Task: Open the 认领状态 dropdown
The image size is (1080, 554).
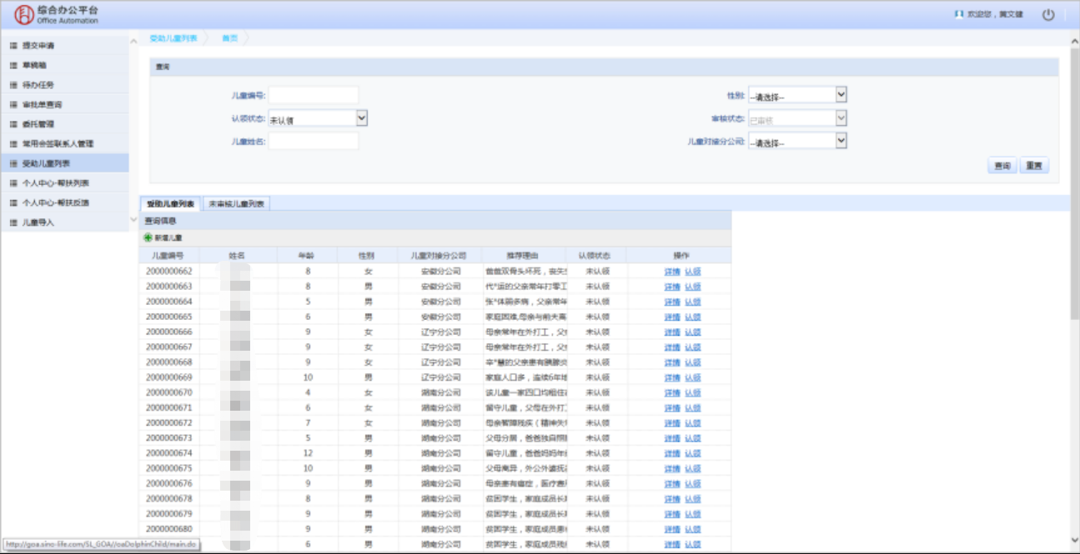Action: (x=361, y=118)
